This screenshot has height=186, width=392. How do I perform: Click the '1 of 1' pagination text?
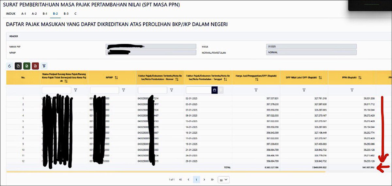pos(172,180)
